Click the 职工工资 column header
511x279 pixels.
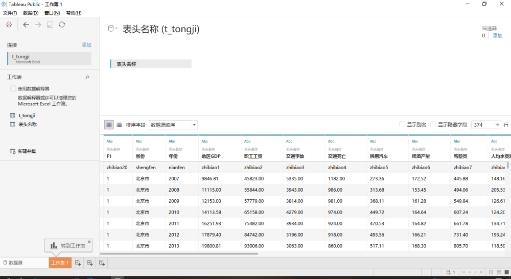click(253, 156)
